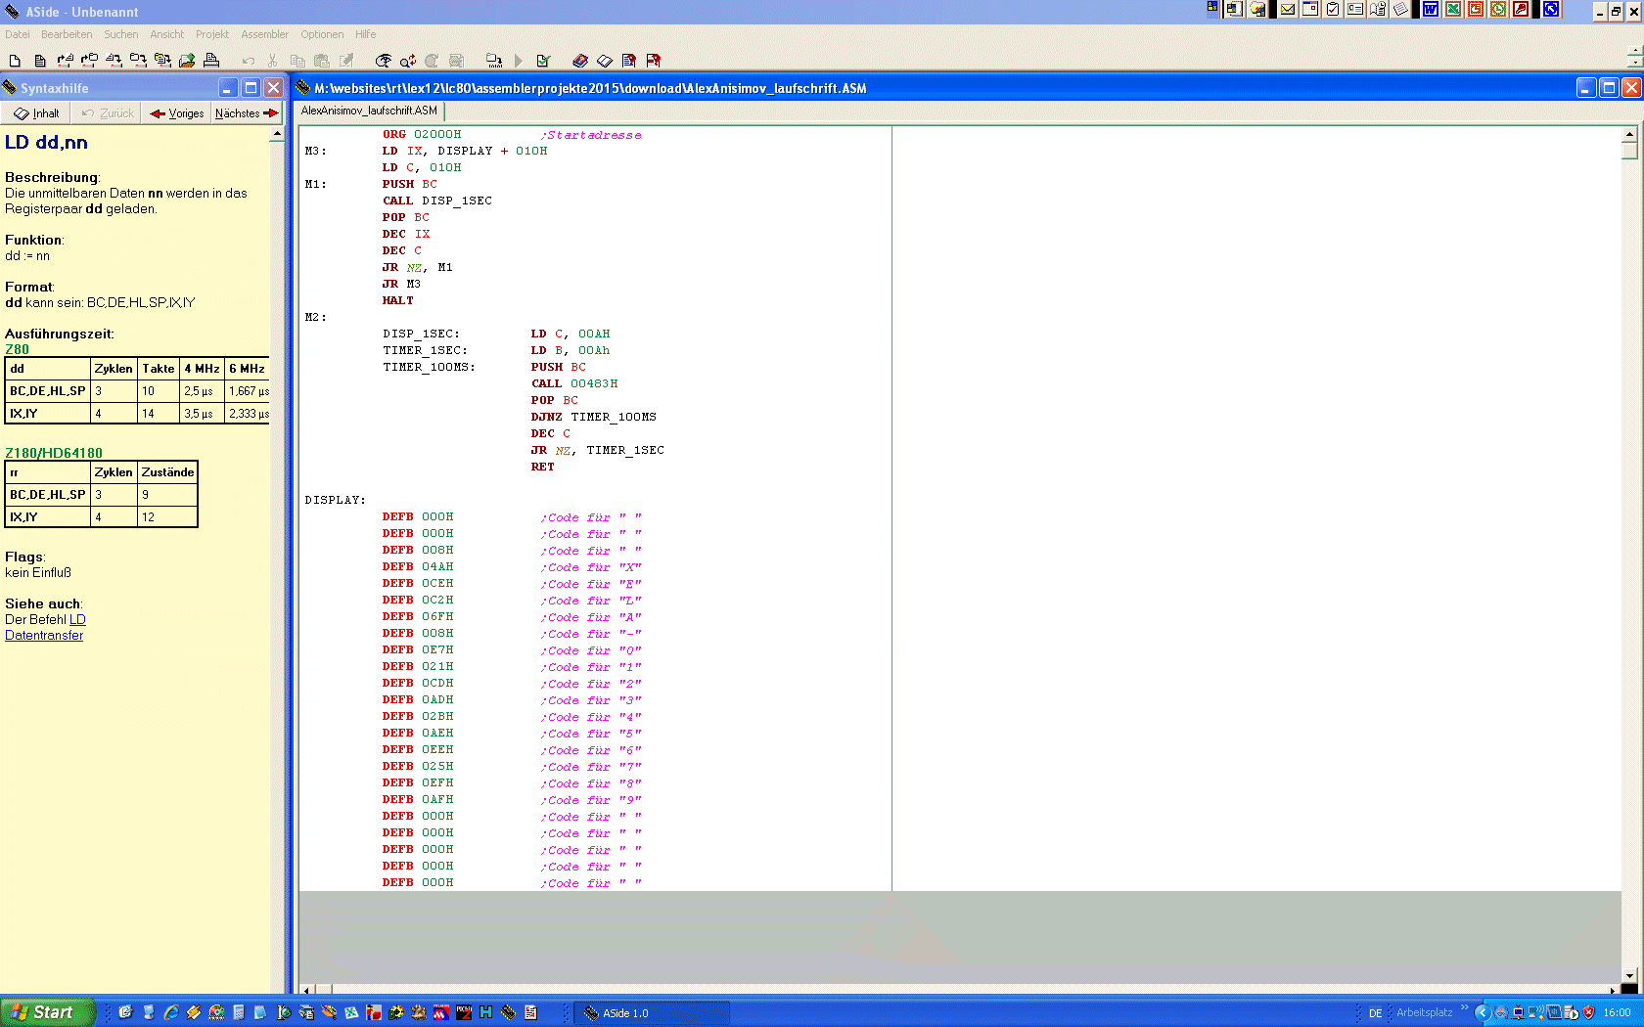This screenshot has height=1027, width=1644.
Task: Click the New text document toolbar icon
Action: (x=40, y=61)
